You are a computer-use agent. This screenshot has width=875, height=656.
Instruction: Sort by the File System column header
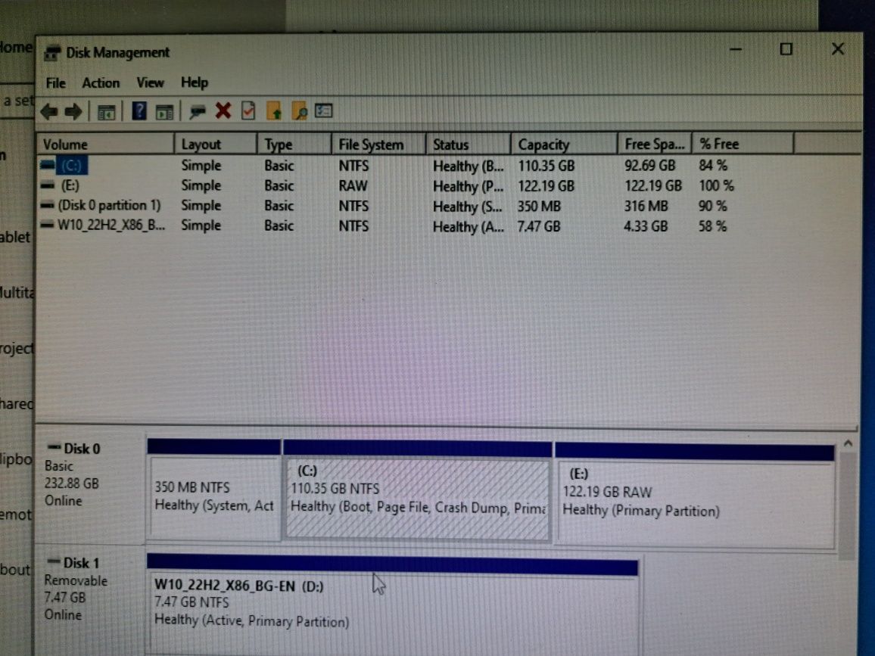coord(379,145)
